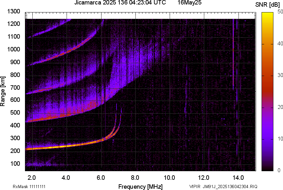This screenshot has width=283, height=190.
Task: Click the range tick label '1000'
Action: (14, 49)
